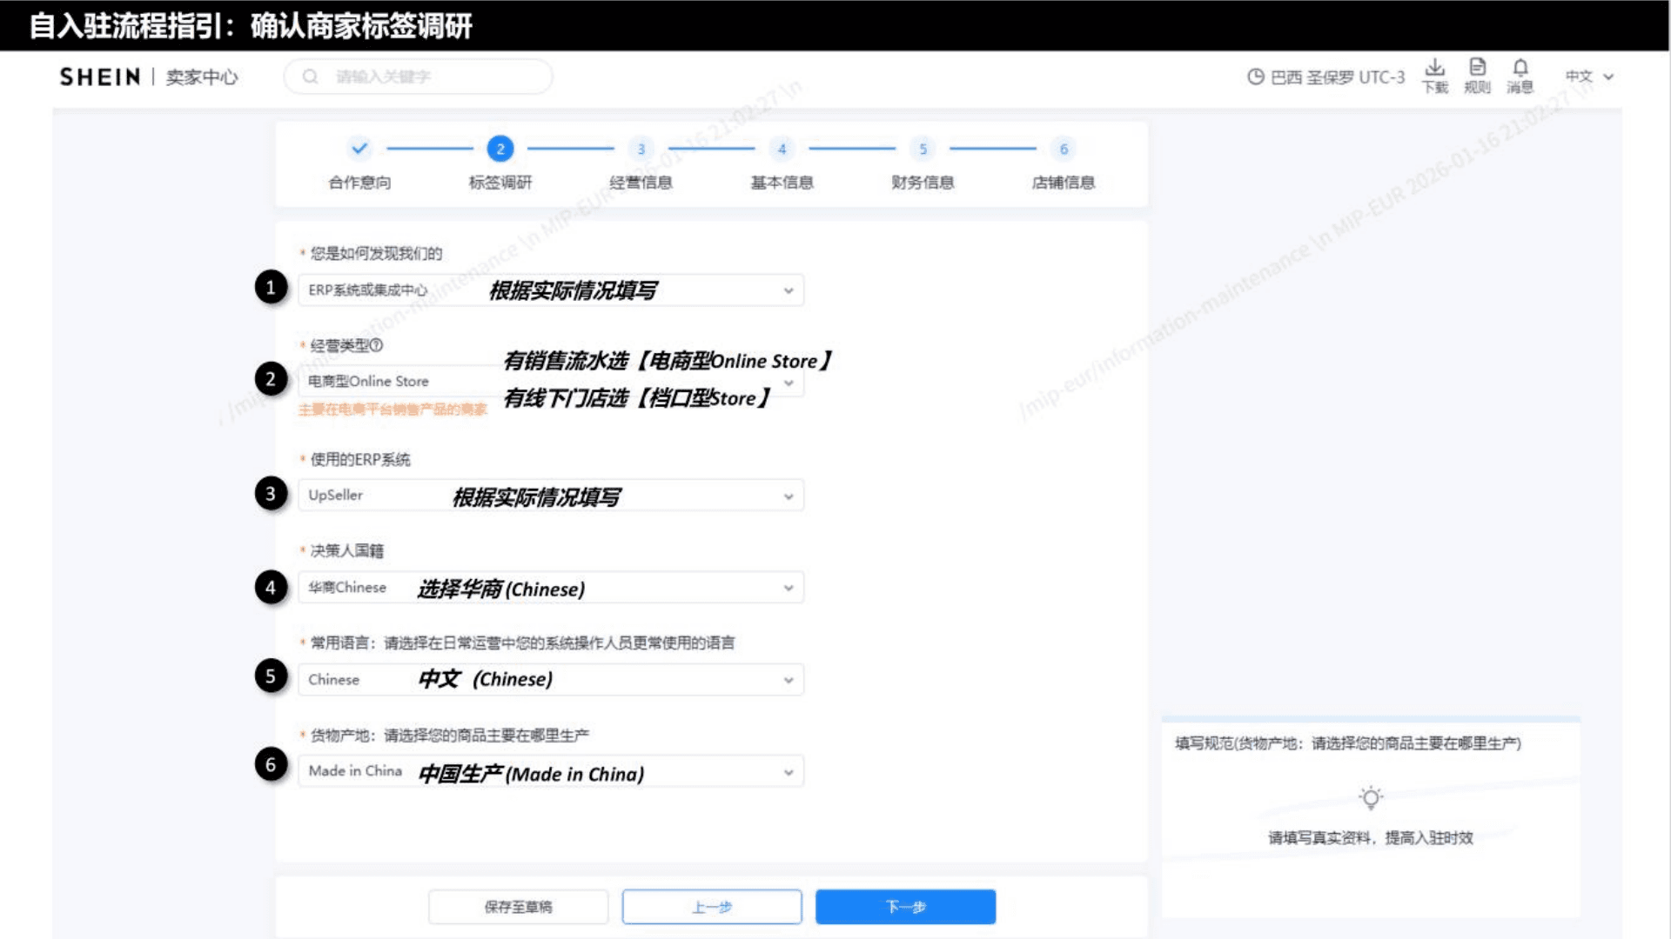The height and width of the screenshot is (939, 1671).
Task: Click the search magnifier icon
Action: 310,77
